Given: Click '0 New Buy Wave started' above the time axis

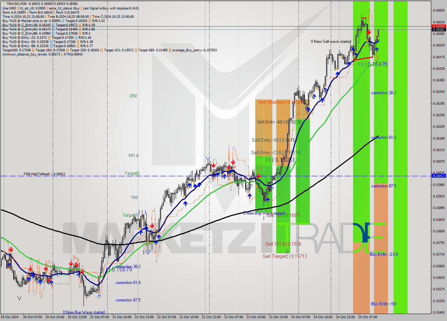Looking at the screenshot, I should (84, 312).
